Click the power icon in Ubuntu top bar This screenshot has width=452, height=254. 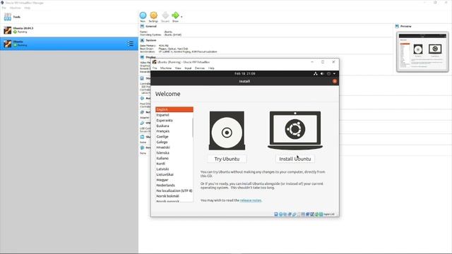click(328, 73)
